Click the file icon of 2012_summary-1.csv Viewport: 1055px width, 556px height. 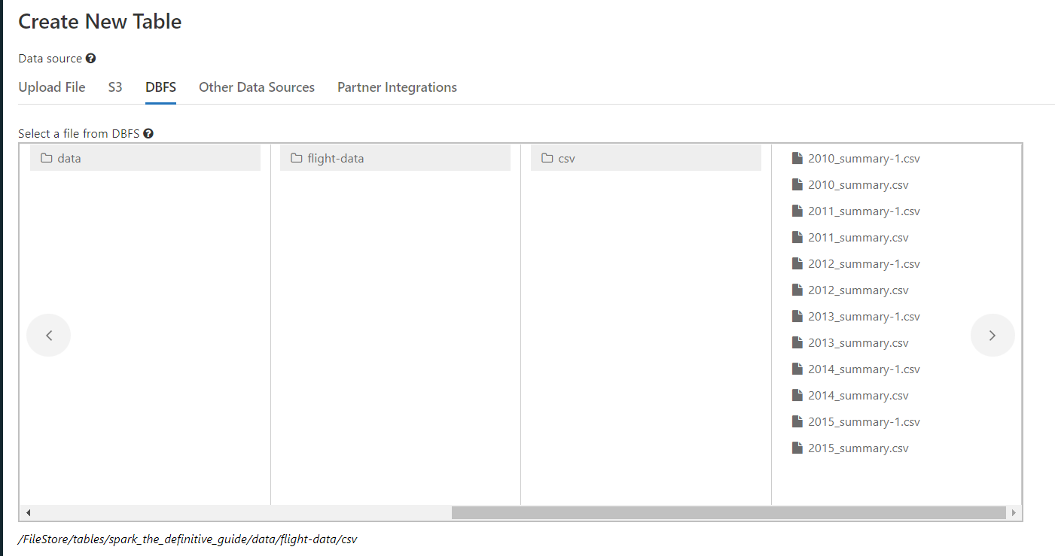pos(797,263)
